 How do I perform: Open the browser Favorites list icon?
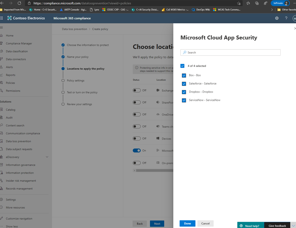point(248,3)
